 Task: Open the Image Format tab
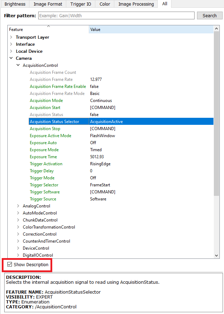48,4
